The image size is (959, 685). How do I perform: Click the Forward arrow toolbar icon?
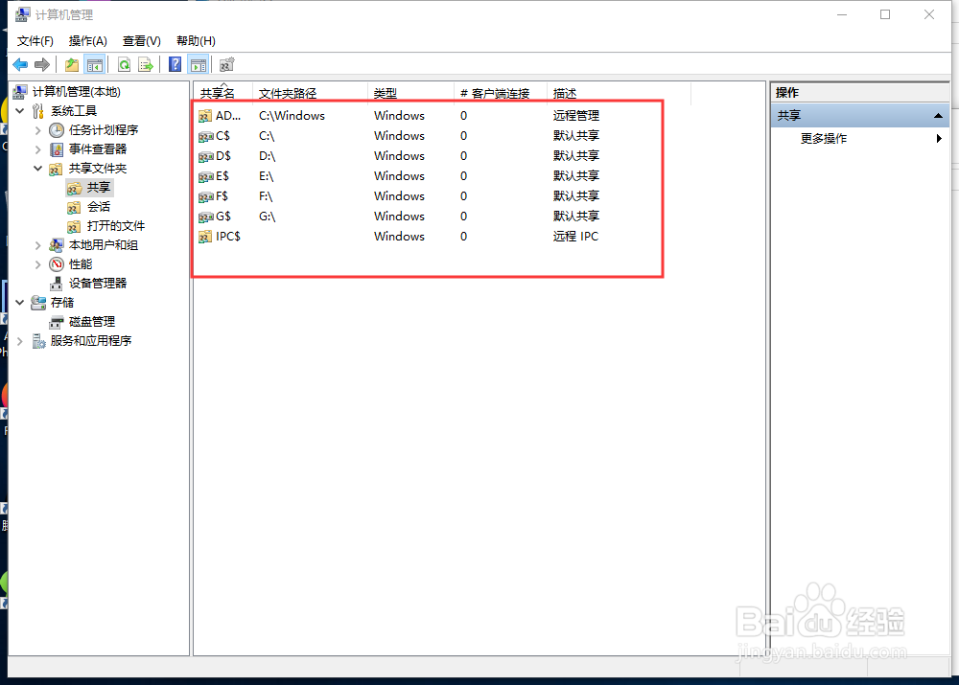[42, 64]
